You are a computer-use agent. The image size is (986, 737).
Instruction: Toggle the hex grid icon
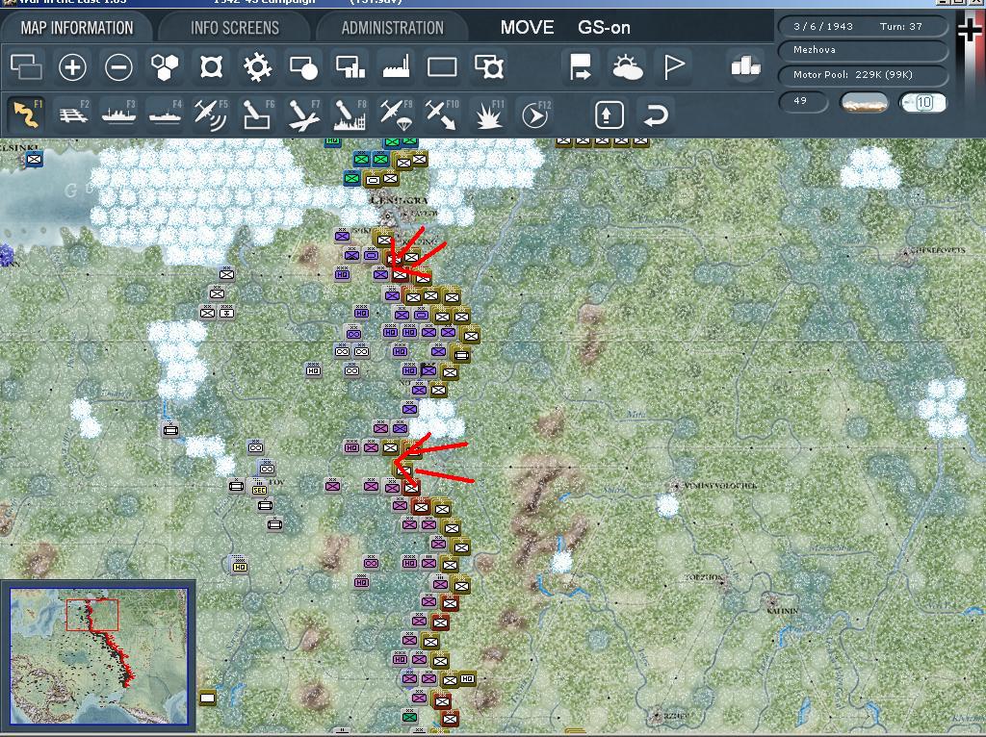tap(165, 66)
